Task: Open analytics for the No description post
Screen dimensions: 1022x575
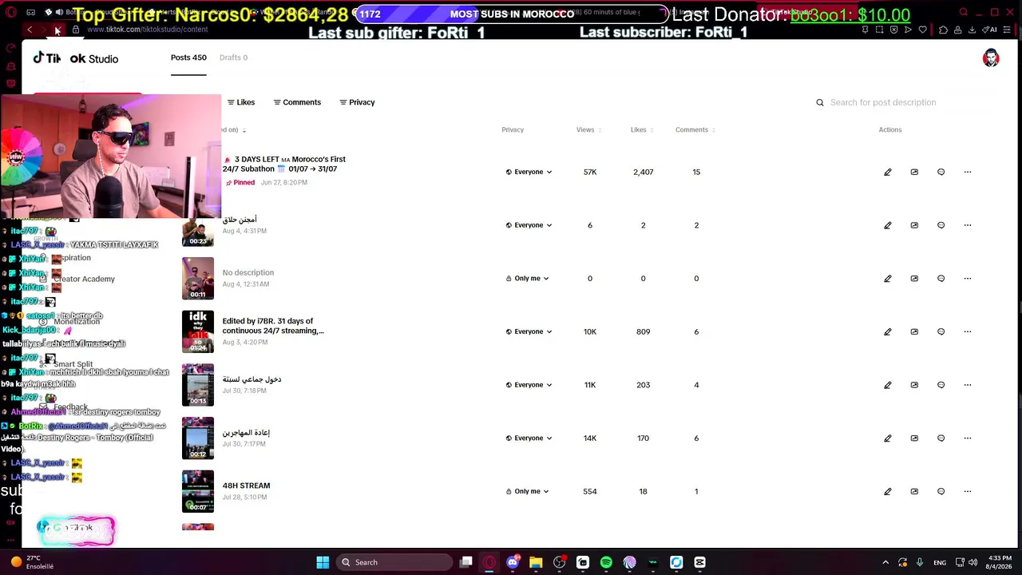Action: (x=914, y=279)
